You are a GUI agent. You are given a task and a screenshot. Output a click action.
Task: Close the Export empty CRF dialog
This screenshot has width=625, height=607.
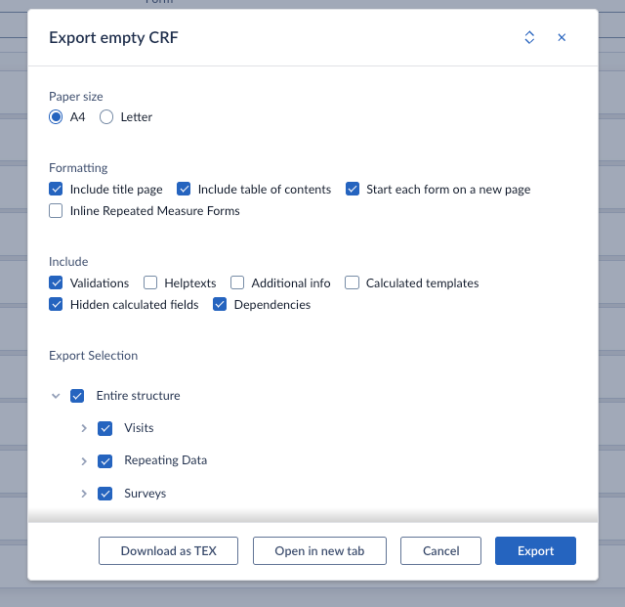(562, 37)
